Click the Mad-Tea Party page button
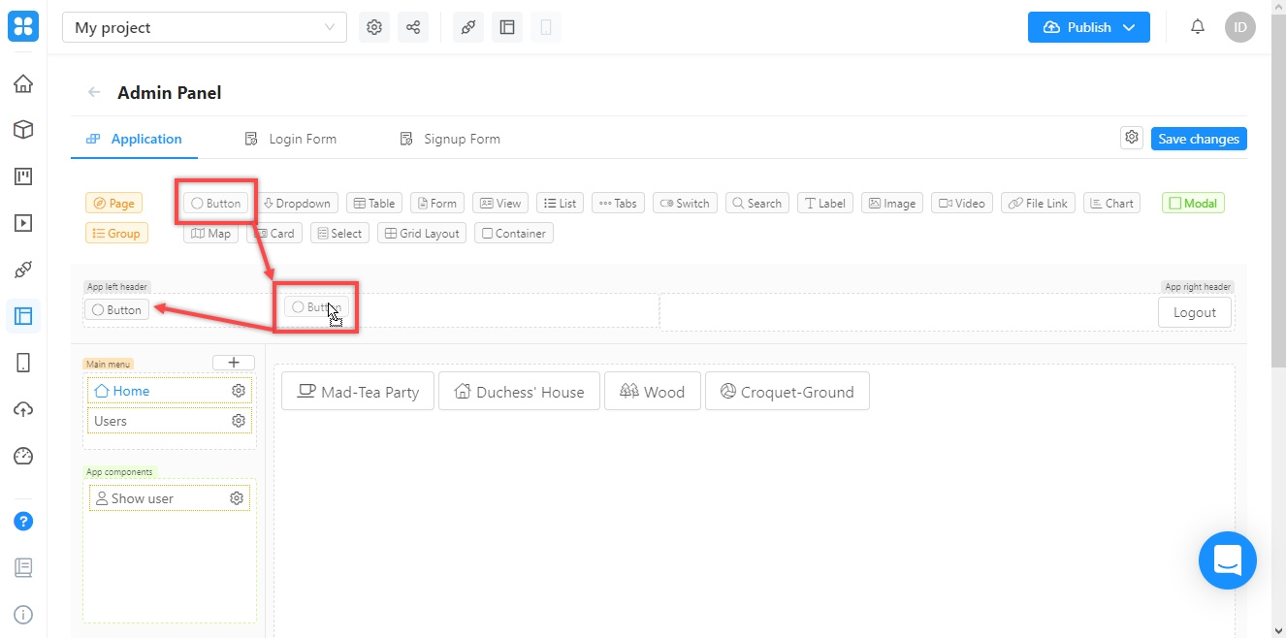 (358, 392)
